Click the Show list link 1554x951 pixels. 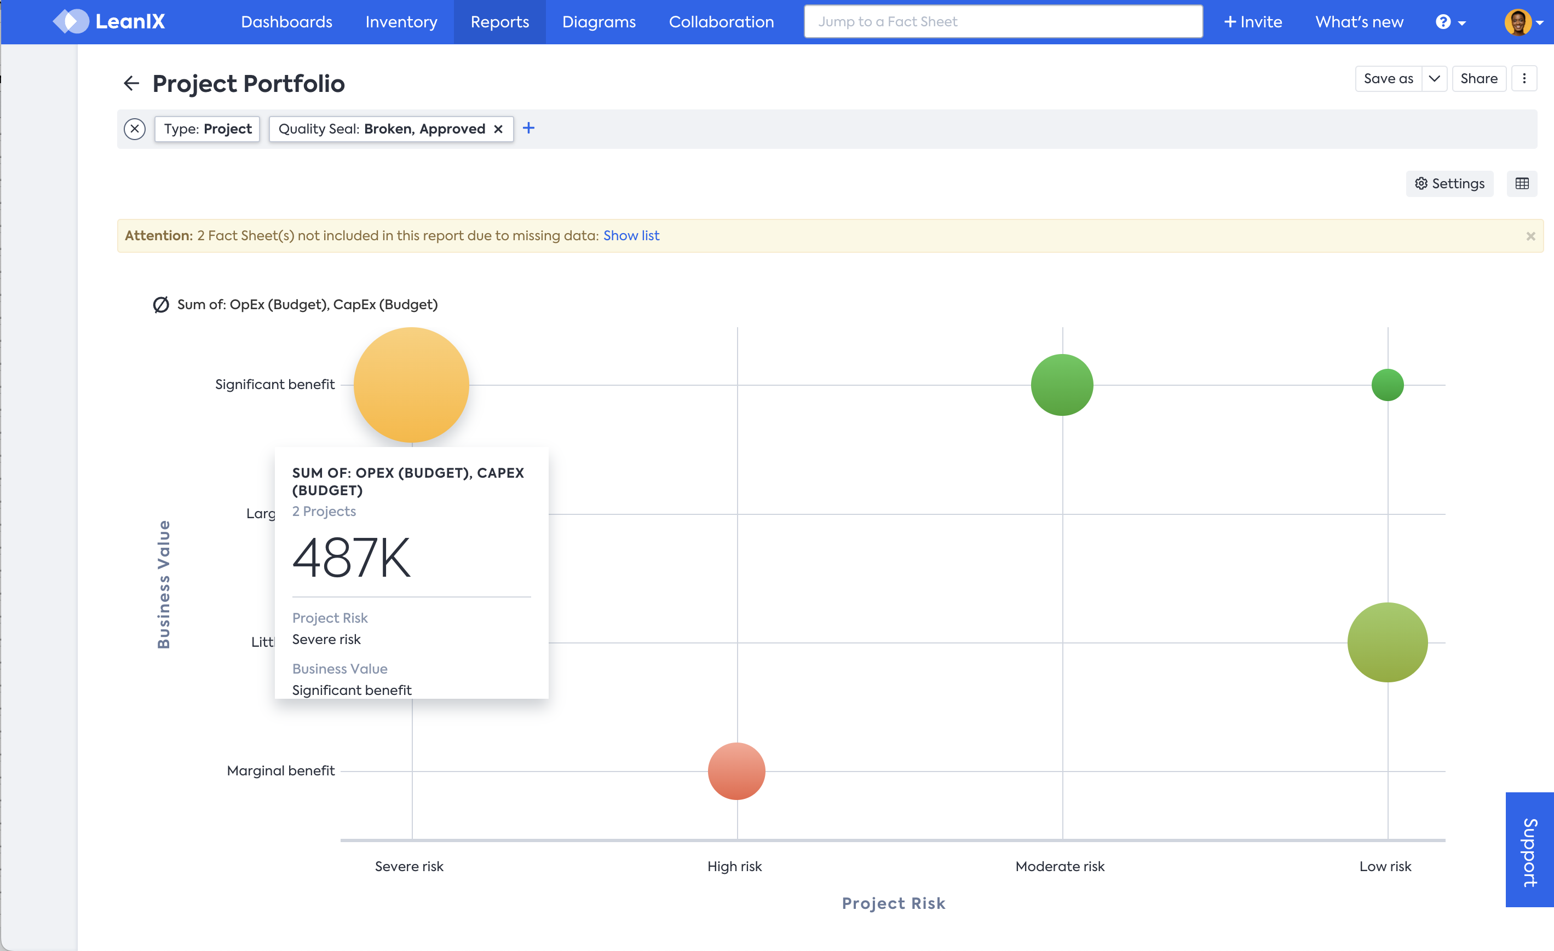click(x=631, y=236)
